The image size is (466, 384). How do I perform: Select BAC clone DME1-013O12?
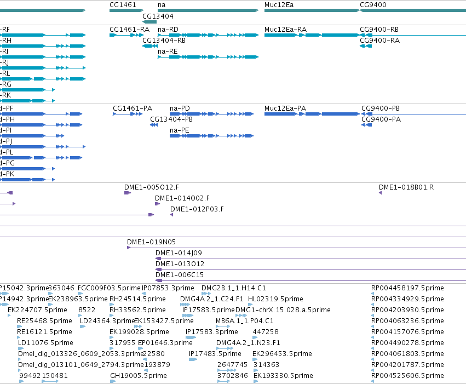180,264
